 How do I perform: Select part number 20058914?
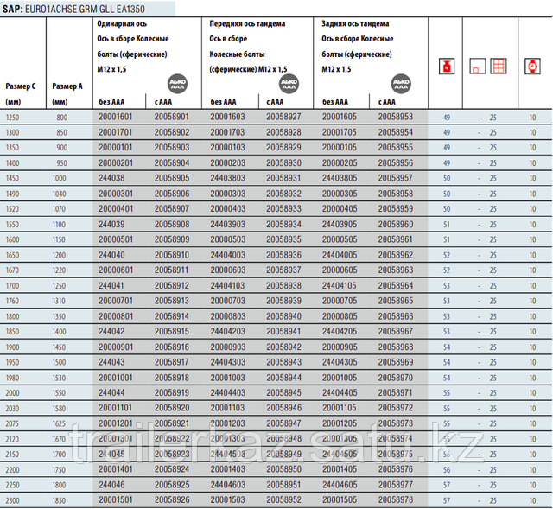click(x=172, y=316)
